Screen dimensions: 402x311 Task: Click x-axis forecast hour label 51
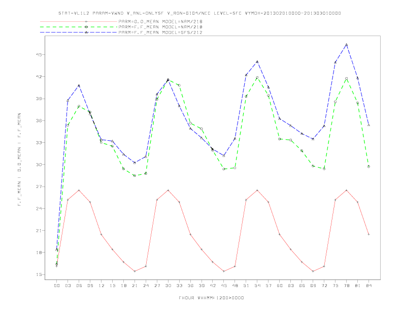coord(246,286)
